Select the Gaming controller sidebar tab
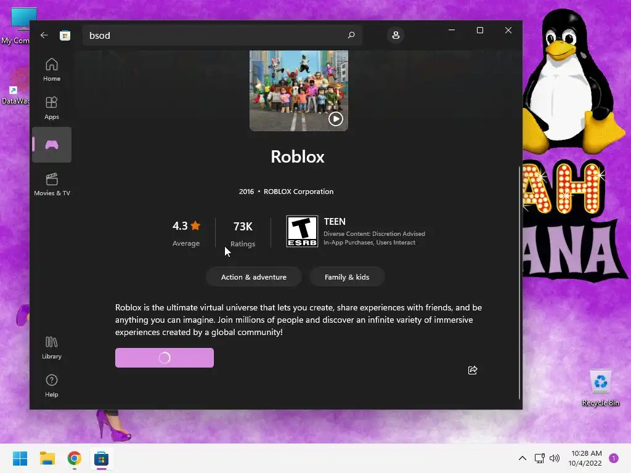631x473 pixels. point(52,145)
